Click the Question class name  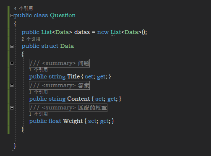click(63, 16)
